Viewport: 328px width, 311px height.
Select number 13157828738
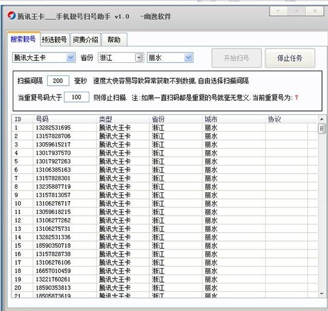click(53, 254)
